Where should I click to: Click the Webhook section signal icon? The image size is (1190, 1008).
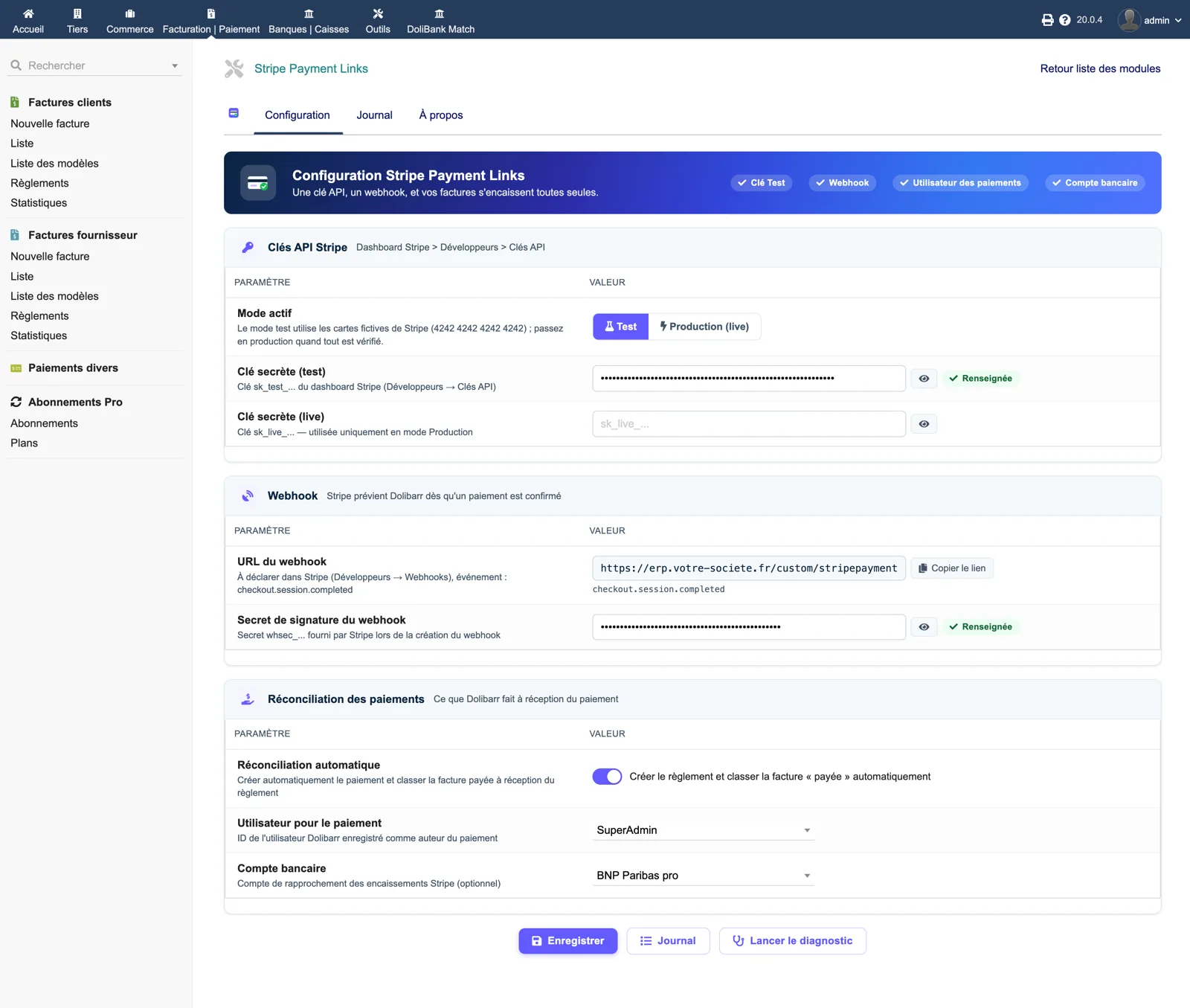click(x=248, y=495)
